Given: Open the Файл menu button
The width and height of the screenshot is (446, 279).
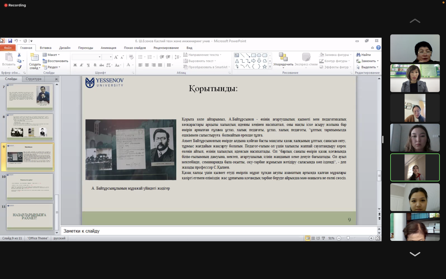Looking at the screenshot, I should (x=8, y=48).
